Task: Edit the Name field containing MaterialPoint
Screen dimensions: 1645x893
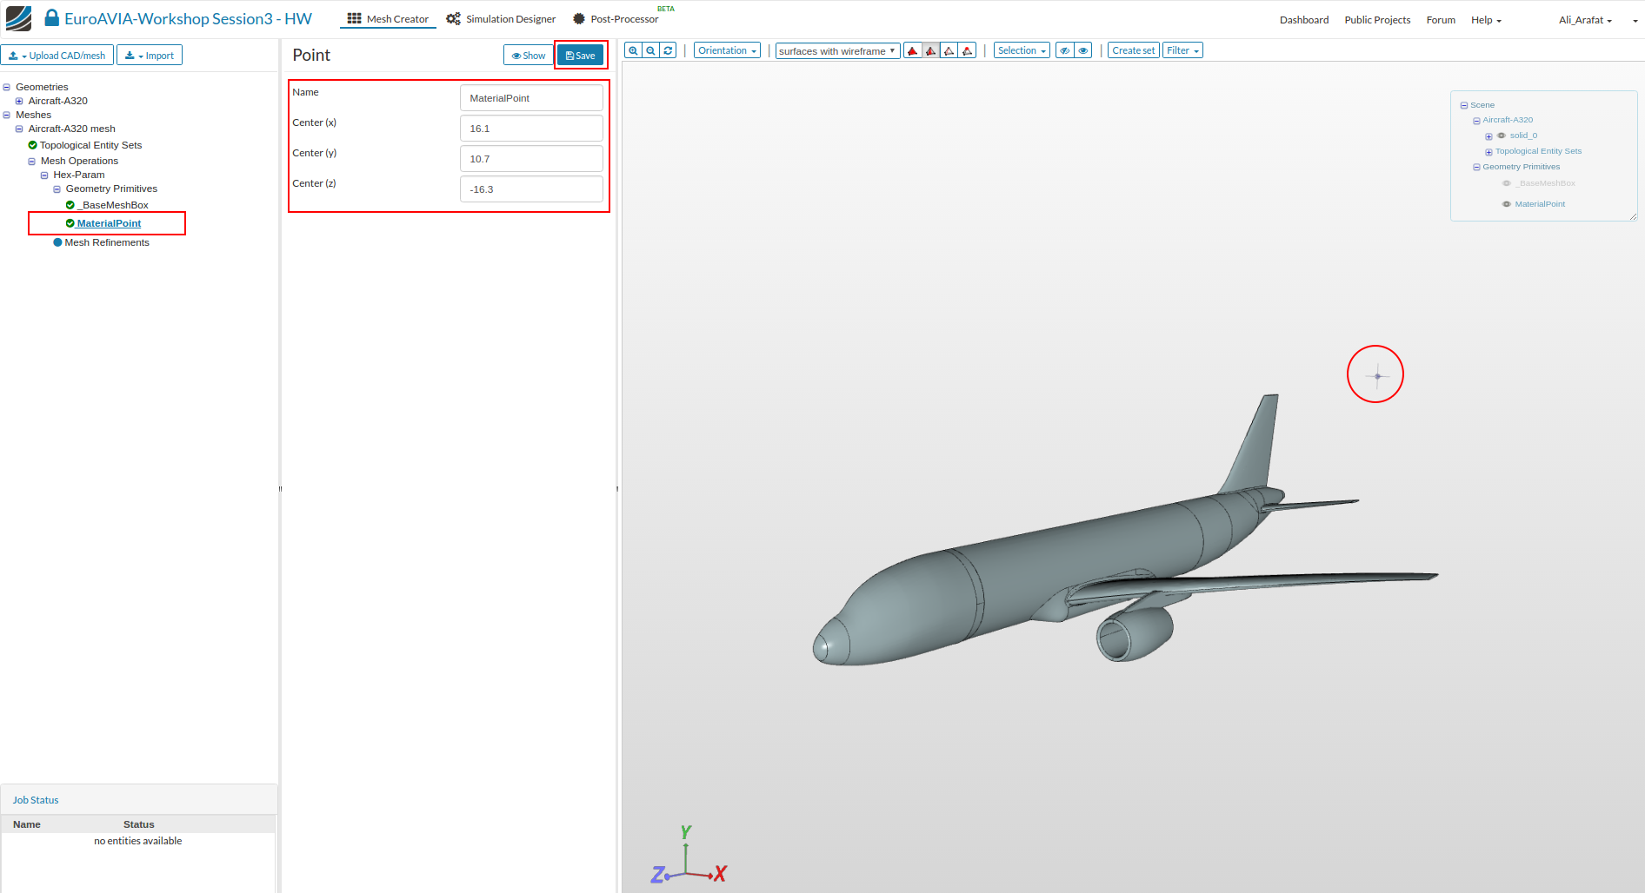Action: tap(531, 97)
